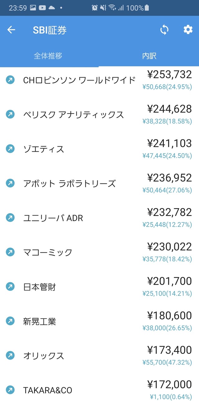Open settings gear icon

pyautogui.click(x=188, y=30)
